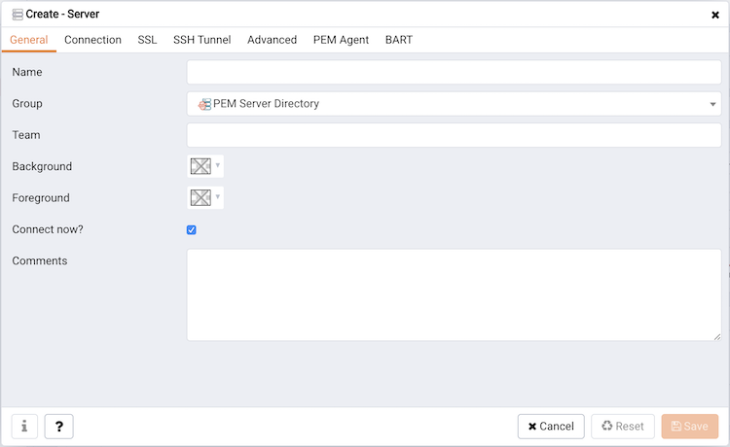Open help with the question mark button
Screen dimensions: 730x447
coord(58,426)
